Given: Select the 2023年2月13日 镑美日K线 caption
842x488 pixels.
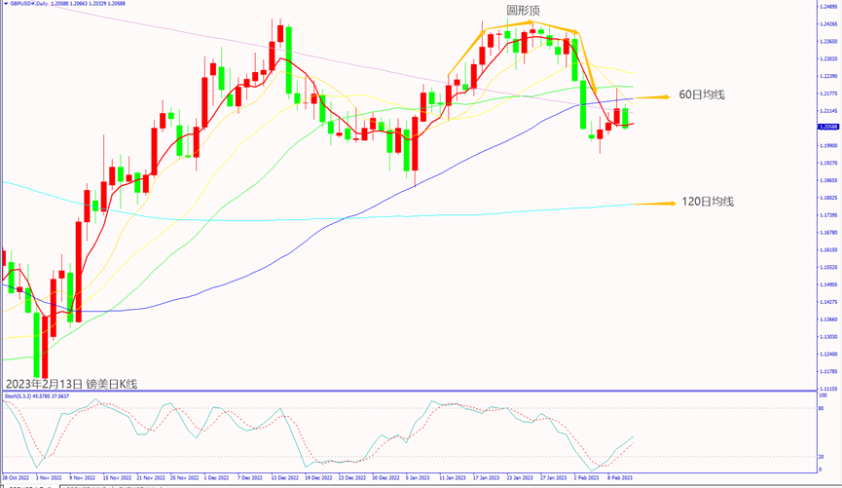Looking at the screenshot, I should (x=72, y=384).
